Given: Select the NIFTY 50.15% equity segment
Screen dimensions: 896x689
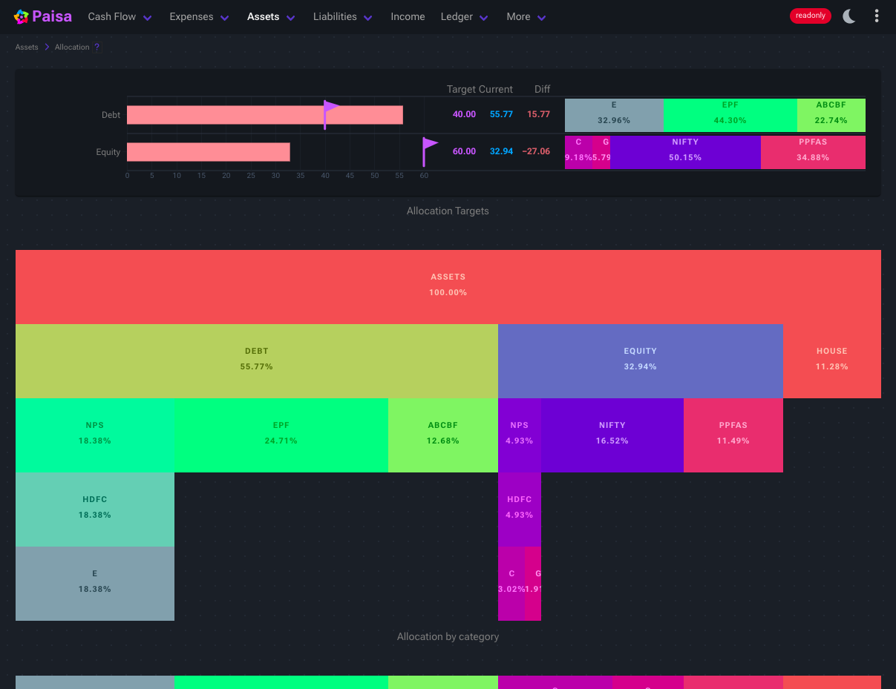Looking at the screenshot, I should (x=685, y=152).
